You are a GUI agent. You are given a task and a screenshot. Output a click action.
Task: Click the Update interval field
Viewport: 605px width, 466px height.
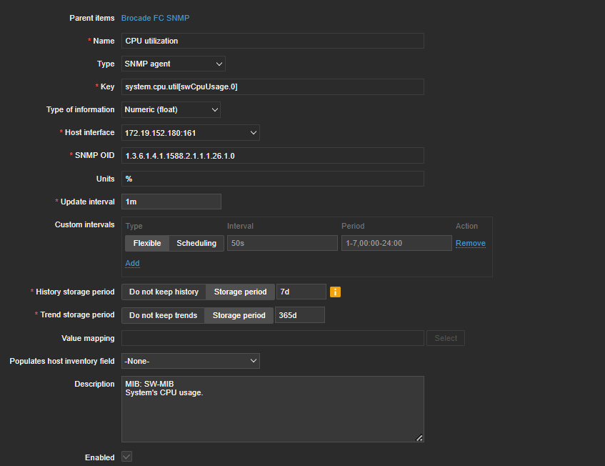click(171, 202)
